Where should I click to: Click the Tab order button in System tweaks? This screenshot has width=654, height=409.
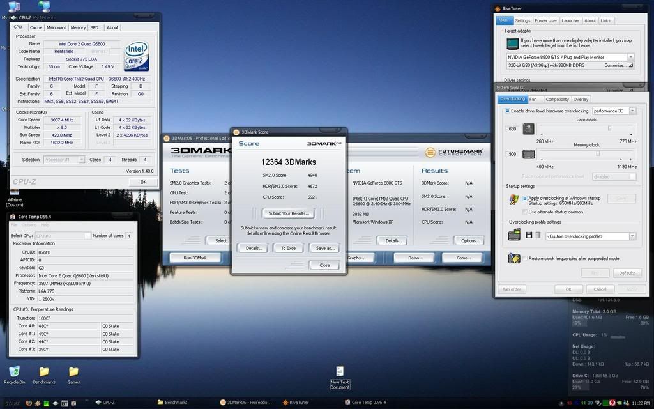click(512, 289)
